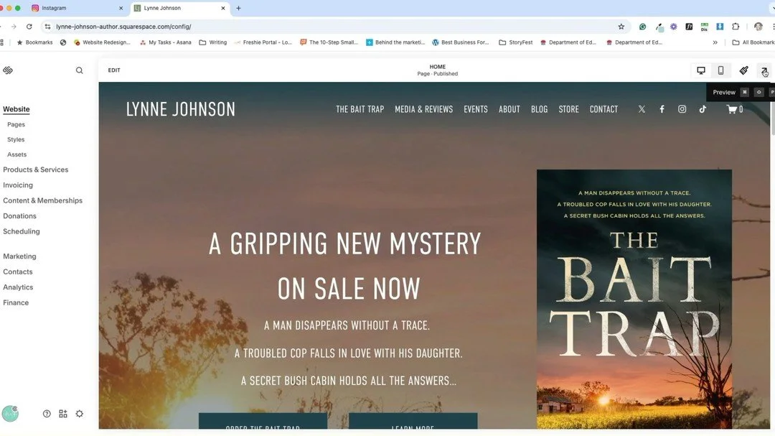This screenshot has height=436, width=775.
Task: Open the browser extensions puzzle icon
Action: coord(736,27)
